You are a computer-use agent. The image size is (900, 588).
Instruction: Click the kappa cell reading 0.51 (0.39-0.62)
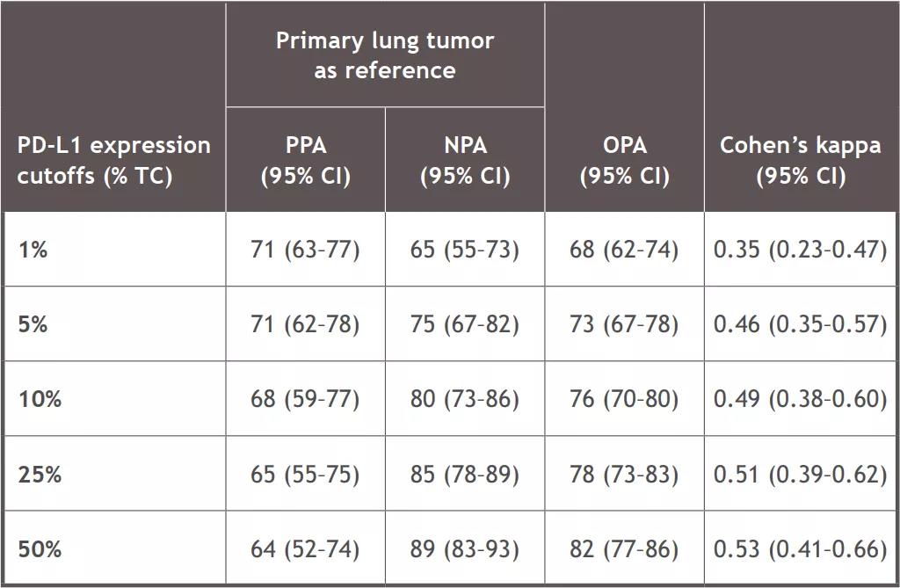[x=801, y=475]
